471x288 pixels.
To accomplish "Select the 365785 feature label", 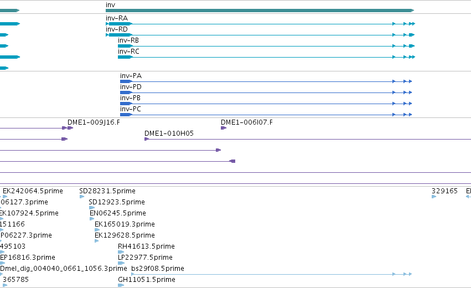I will tap(15, 280).
